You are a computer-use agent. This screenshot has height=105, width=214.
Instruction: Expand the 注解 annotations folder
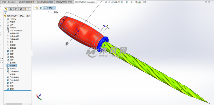(x=5, y=25)
